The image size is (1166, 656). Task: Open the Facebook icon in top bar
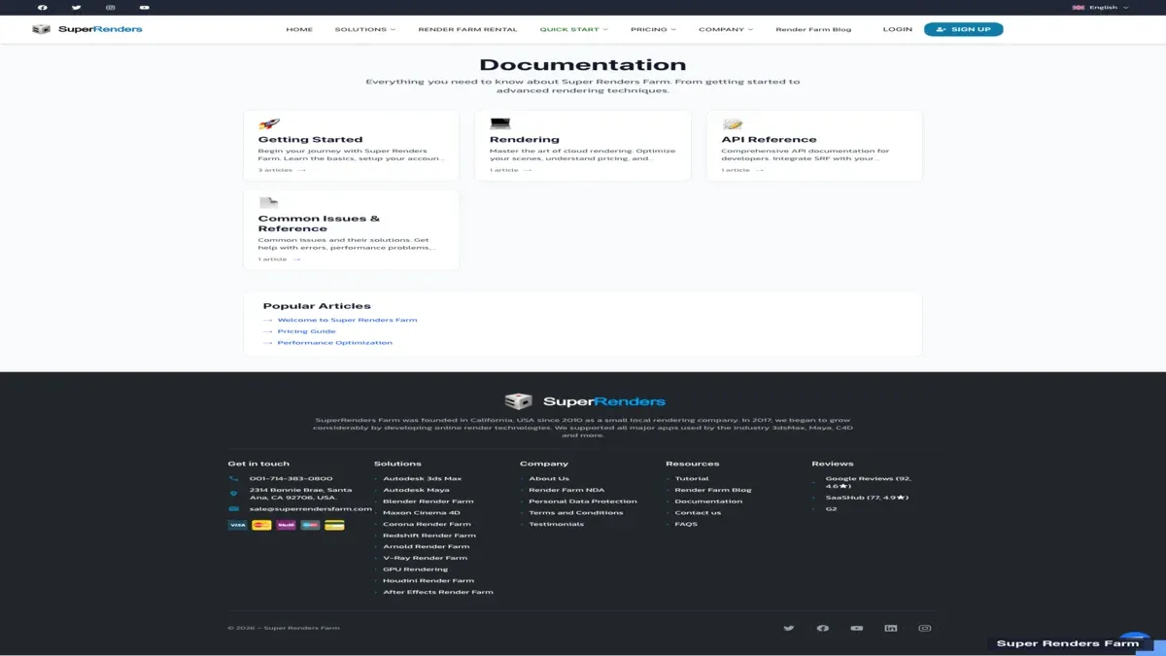43,8
